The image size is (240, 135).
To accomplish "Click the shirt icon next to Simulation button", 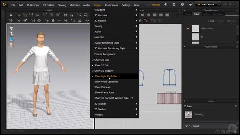I will (190, 4).
